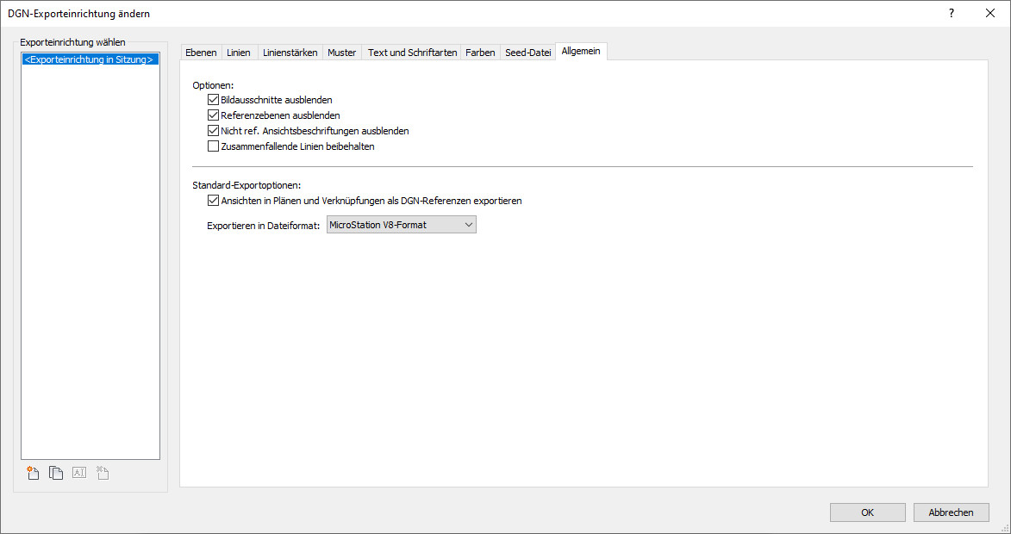Open the Linien tab
This screenshot has width=1011, height=534.
click(239, 53)
